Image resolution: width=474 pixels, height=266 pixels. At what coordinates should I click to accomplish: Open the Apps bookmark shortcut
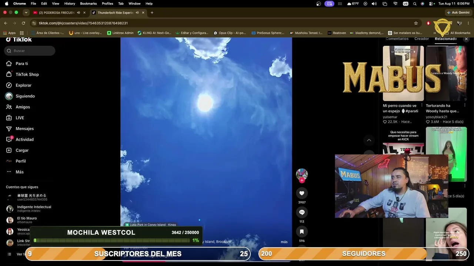[x=9, y=33]
